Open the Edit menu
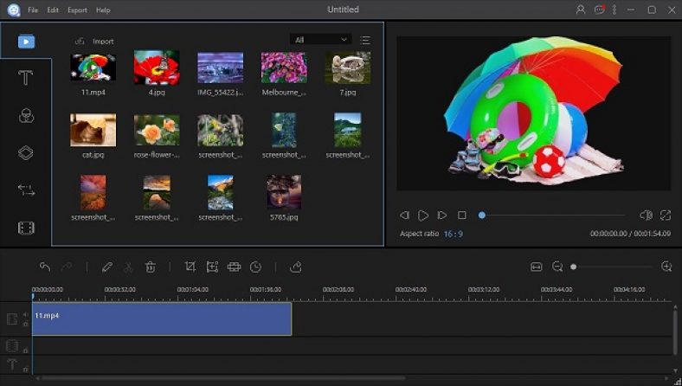 [x=54, y=10]
